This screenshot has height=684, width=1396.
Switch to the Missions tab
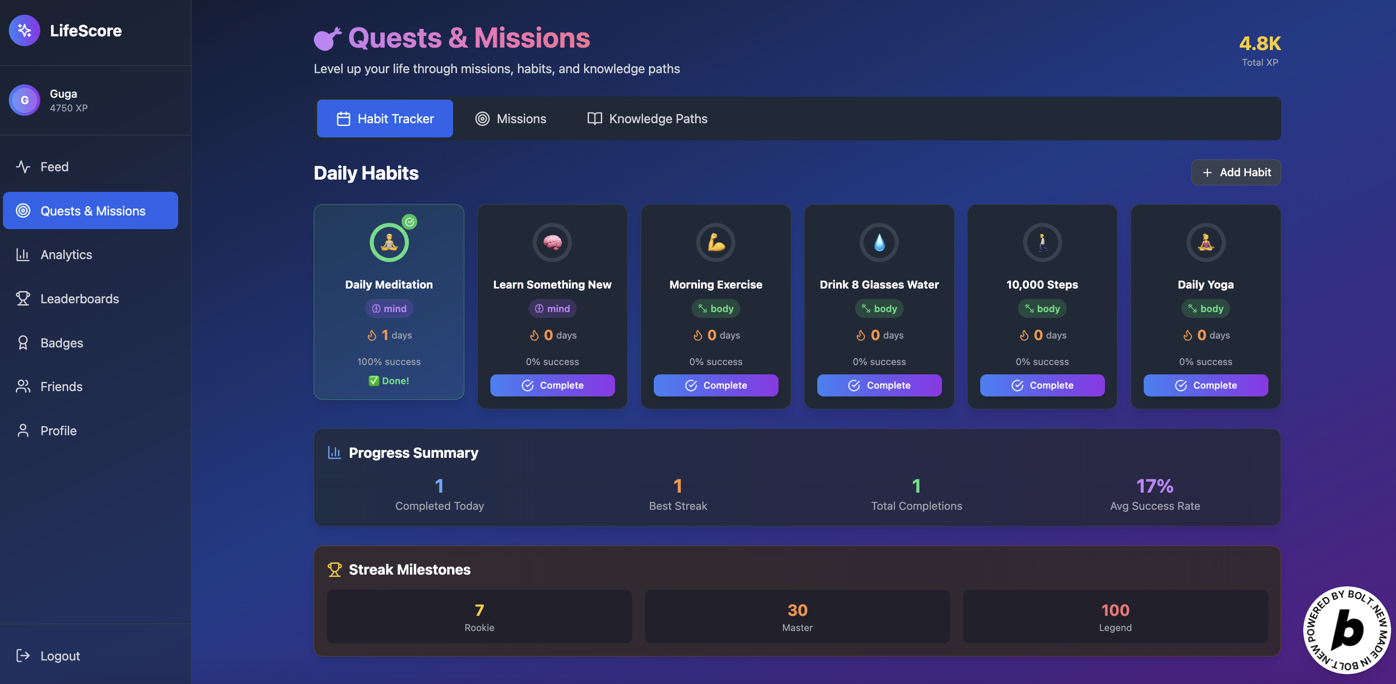(510, 119)
